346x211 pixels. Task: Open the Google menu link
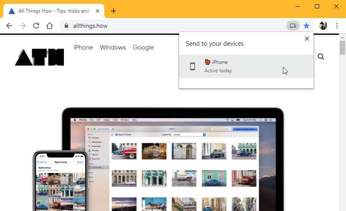click(x=143, y=47)
